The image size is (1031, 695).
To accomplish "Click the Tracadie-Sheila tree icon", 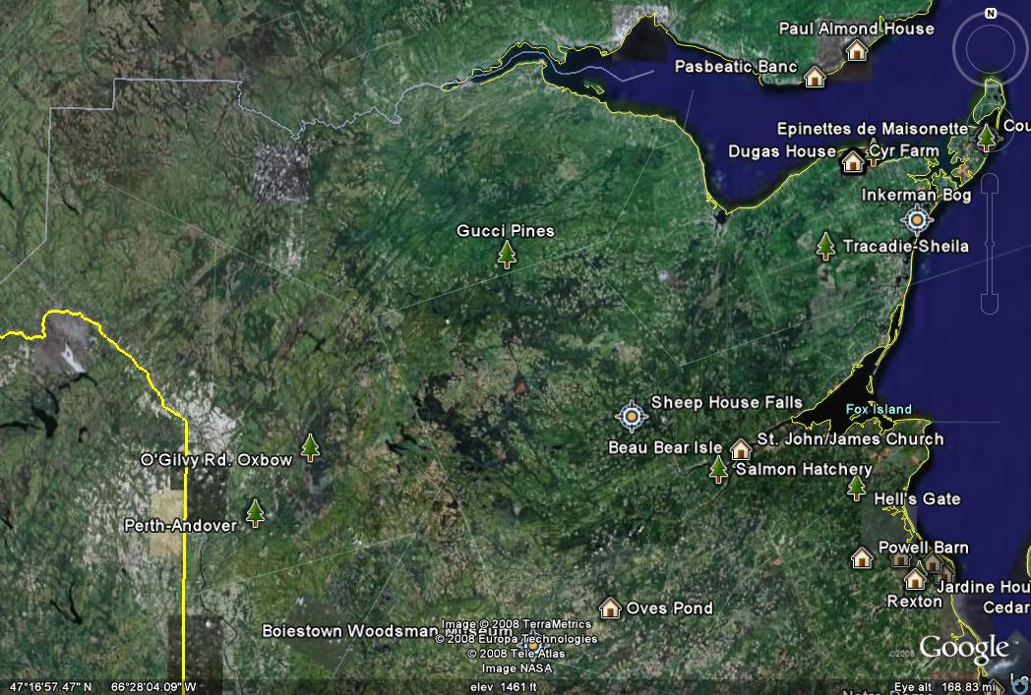I will (x=826, y=246).
